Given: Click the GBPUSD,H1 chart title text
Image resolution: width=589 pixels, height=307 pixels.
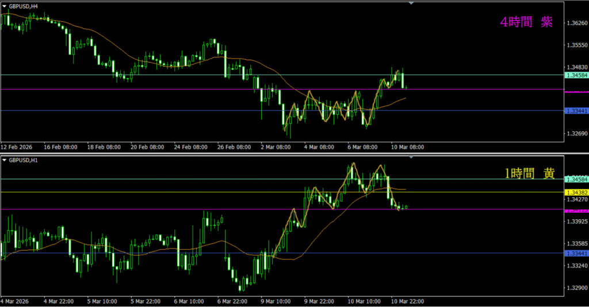Looking at the screenshot, I should pyautogui.click(x=24, y=160).
